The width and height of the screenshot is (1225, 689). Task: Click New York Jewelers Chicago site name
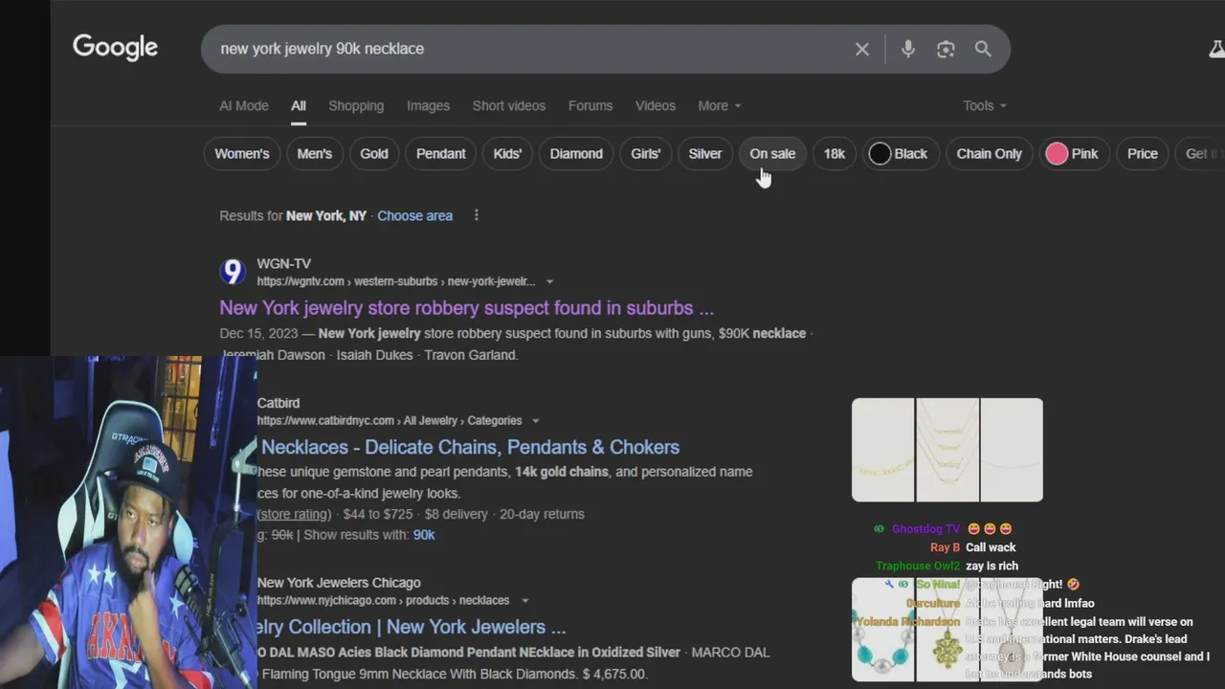coord(339,583)
